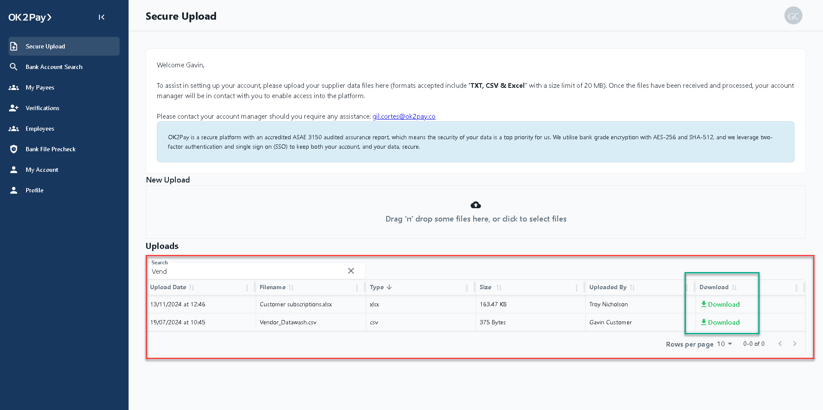Download the Vendor_Datawash.csv file
The width and height of the screenshot is (823, 410).
tap(720, 322)
